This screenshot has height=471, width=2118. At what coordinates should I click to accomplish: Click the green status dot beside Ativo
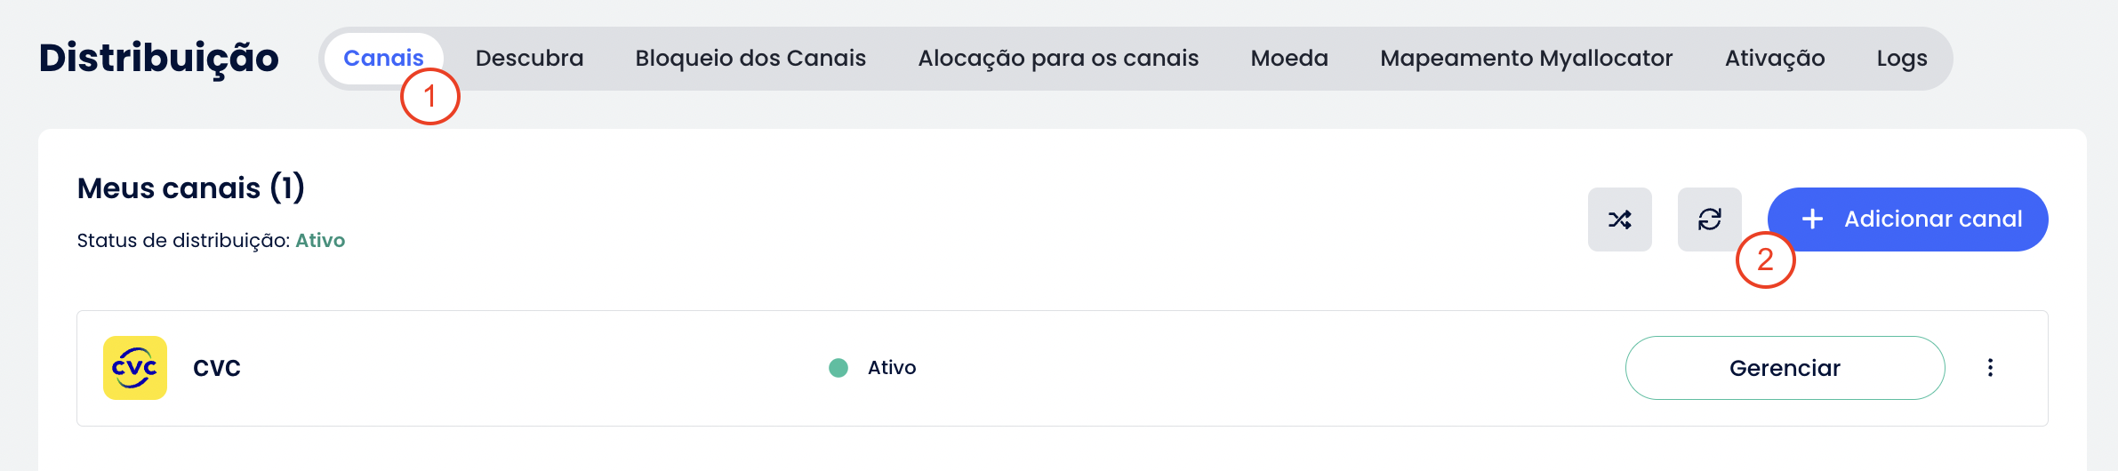838,368
